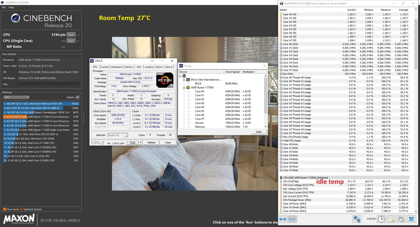Click HWiNFO clock reset-timer icon
Screen dimensions: 420x227
[x=381, y=219]
